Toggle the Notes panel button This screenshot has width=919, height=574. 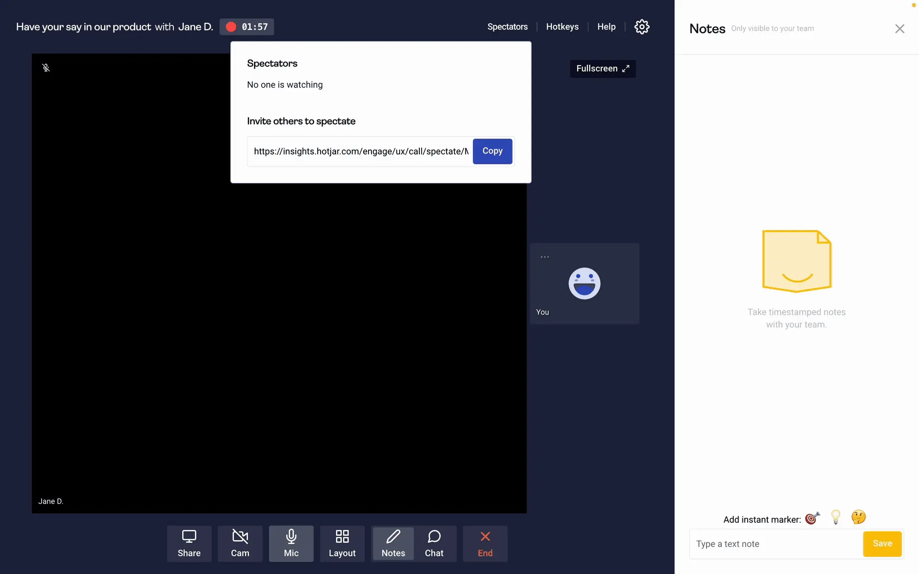point(393,543)
